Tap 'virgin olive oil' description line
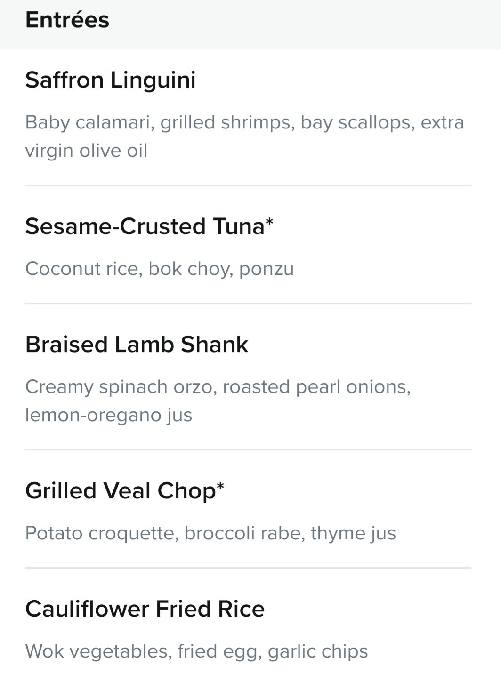The image size is (501, 682). [x=86, y=151]
